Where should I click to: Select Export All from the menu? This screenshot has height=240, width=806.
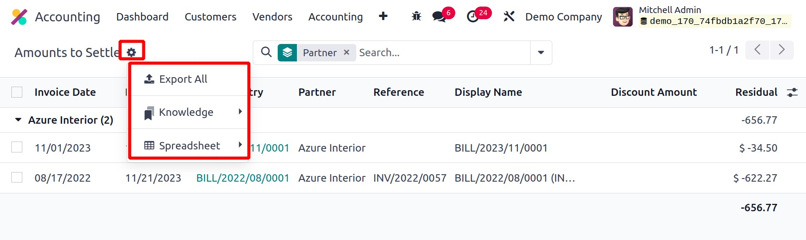183,79
